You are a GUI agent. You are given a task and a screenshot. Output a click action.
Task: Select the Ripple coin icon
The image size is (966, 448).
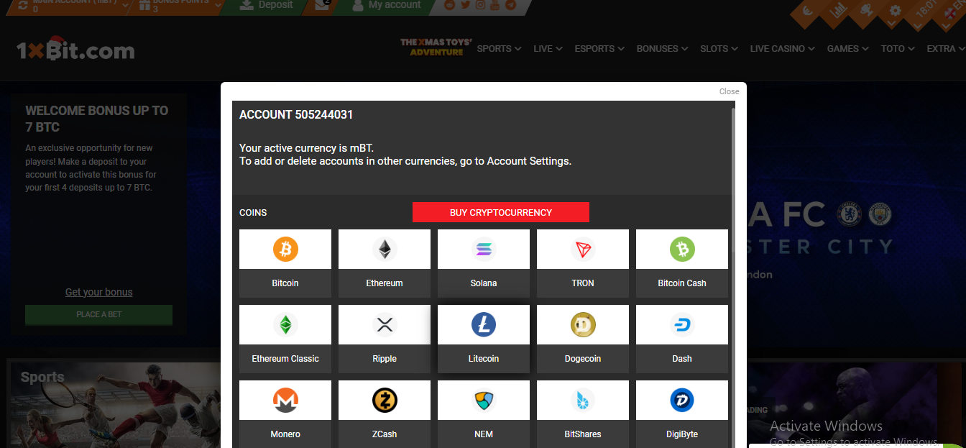[384, 324]
